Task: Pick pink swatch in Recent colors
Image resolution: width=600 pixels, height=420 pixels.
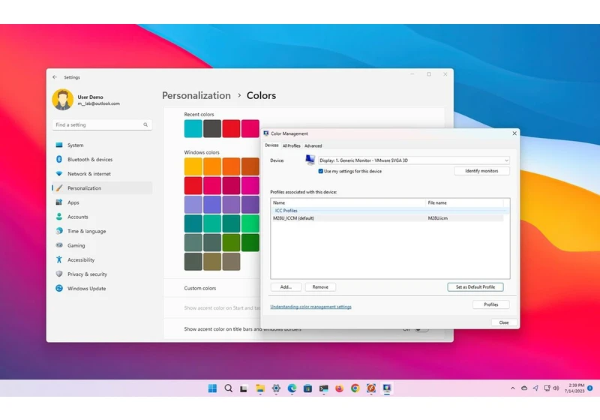Action: [x=250, y=128]
